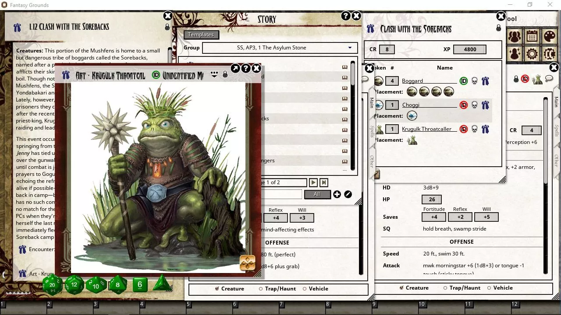Pick the green d6 die
This screenshot has height=315, width=561.
(140, 285)
